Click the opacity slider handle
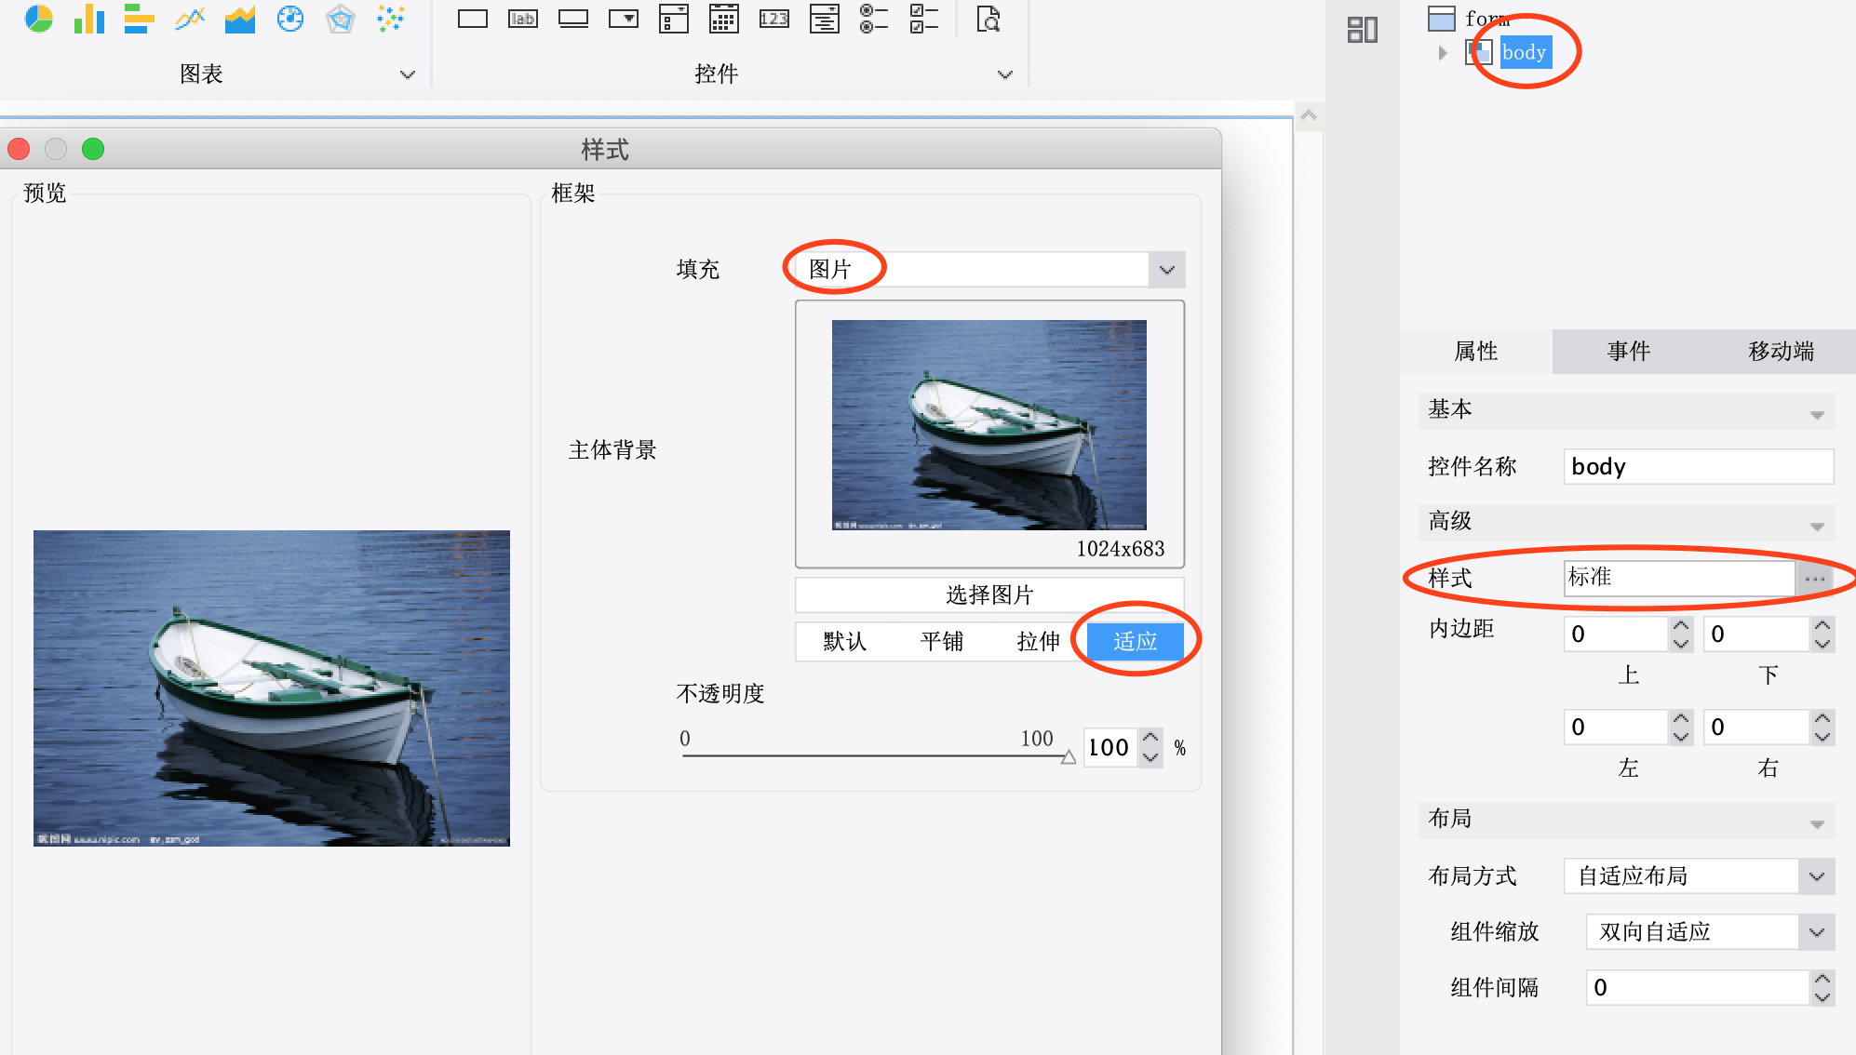 (1068, 756)
